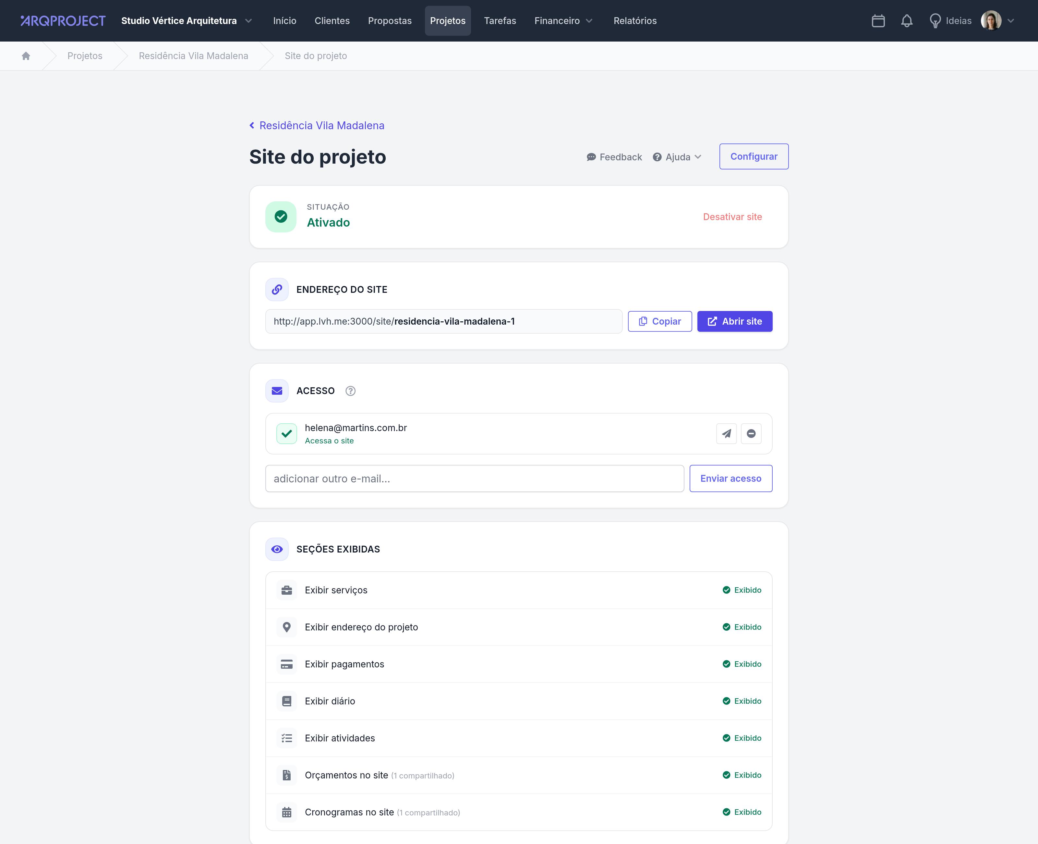Click the Ativado green check icon
The height and width of the screenshot is (844, 1038).
click(x=281, y=217)
